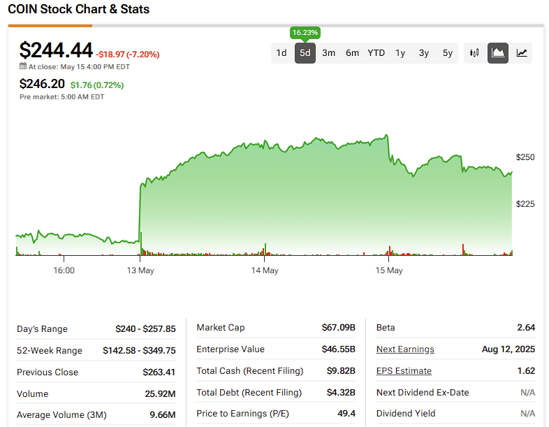Click the COIN Stock Chart & Stats heading

(79, 9)
